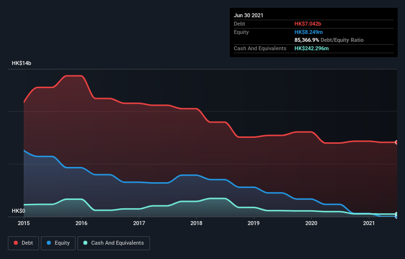Click the Equity row label in tooltip

(x=241, y=32)
